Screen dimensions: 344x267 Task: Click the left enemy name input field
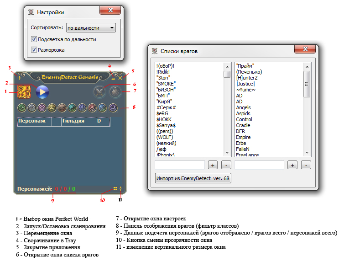point(180,165)
